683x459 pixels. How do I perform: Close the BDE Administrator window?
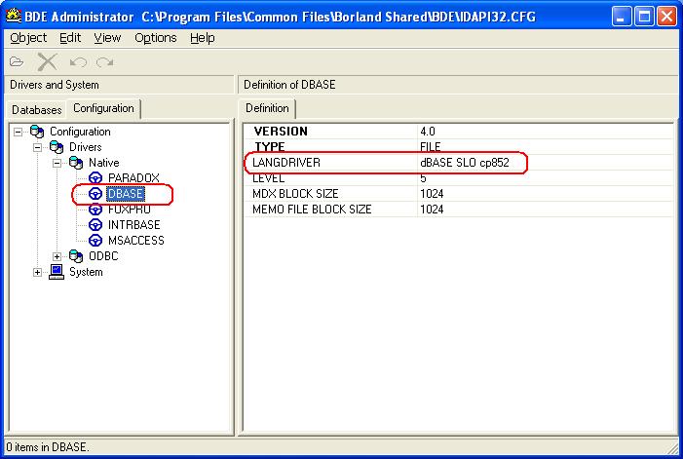tap(666, 17)
